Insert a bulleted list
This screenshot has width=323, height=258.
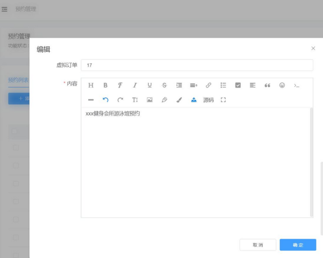pos(223,85)
